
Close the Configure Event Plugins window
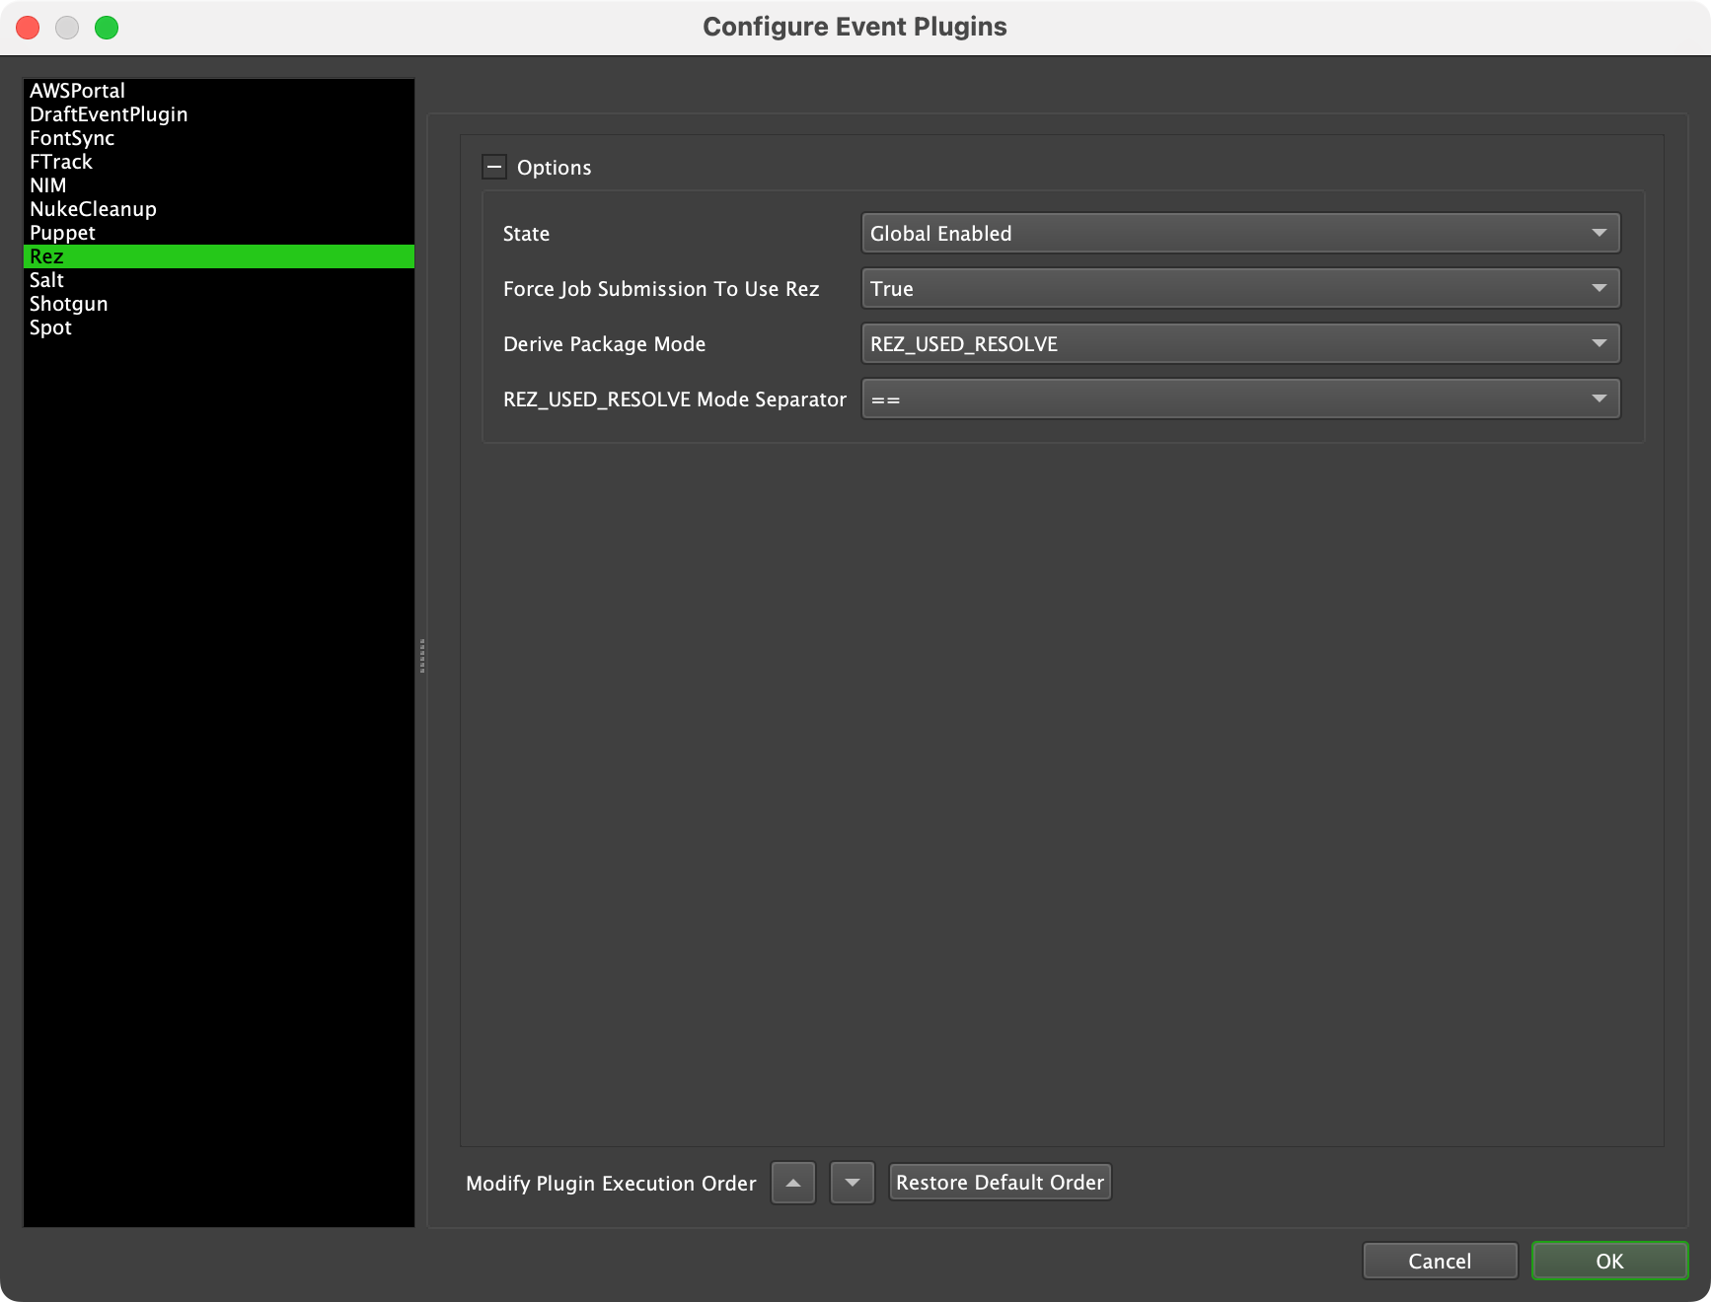coord(28,28)
